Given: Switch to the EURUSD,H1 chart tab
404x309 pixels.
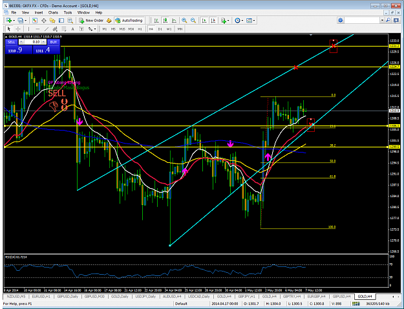Looking at the screenshot, I should 41,297.
